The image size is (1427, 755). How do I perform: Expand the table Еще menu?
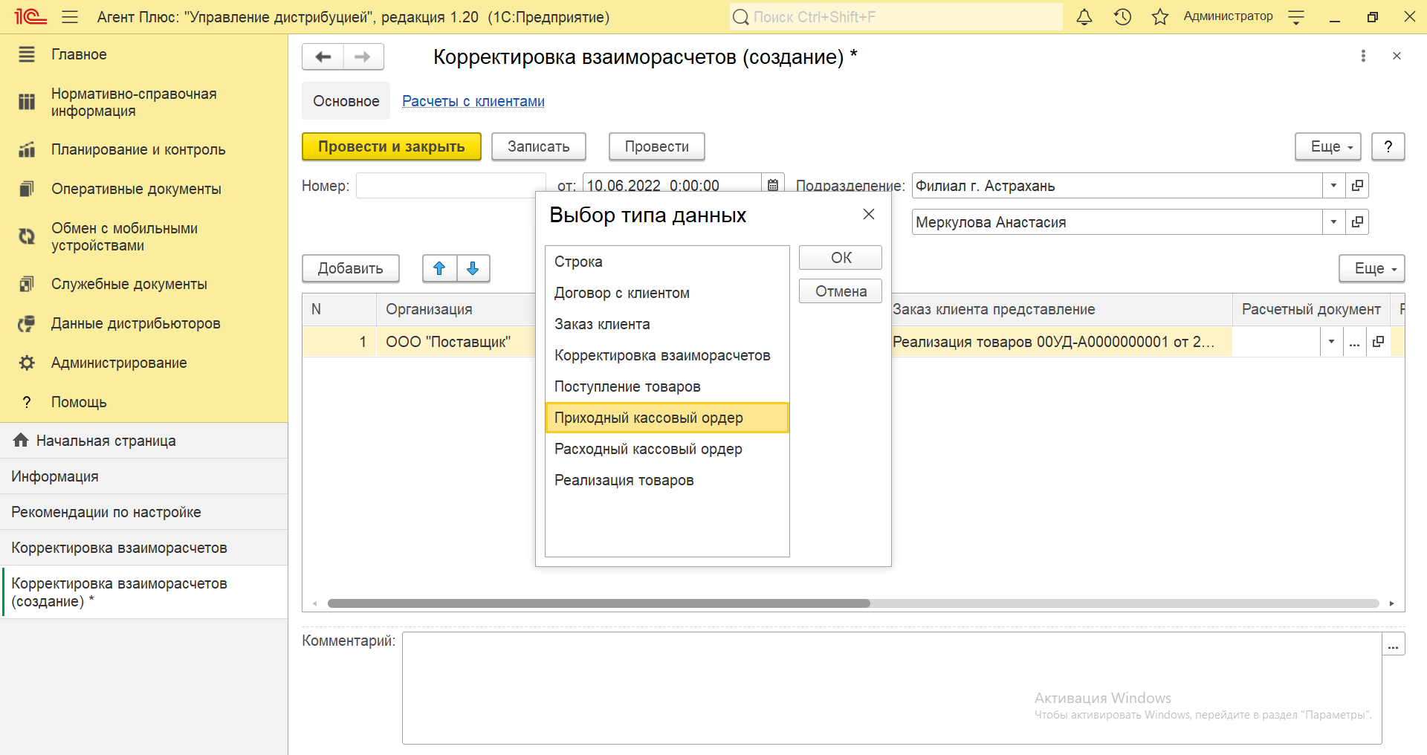tap(1372, 268)
